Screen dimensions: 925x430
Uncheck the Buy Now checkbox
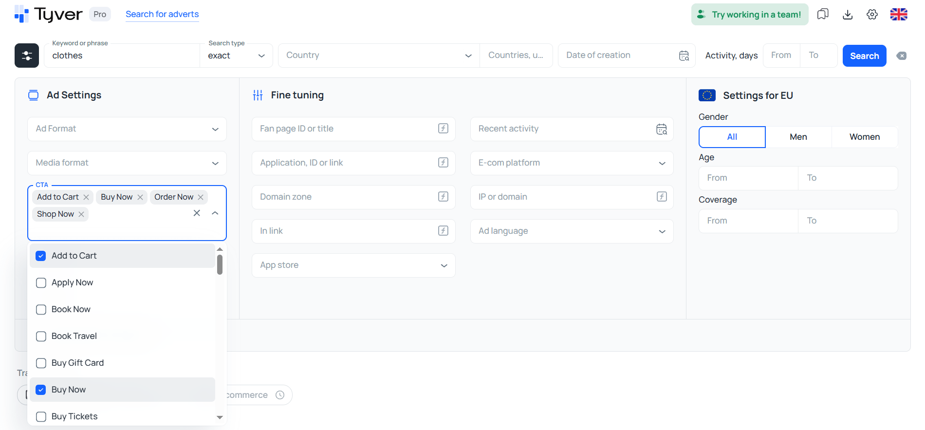41,390
